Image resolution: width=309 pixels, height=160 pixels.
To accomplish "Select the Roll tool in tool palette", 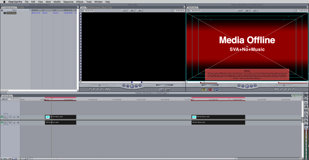I will click(306, 106).
